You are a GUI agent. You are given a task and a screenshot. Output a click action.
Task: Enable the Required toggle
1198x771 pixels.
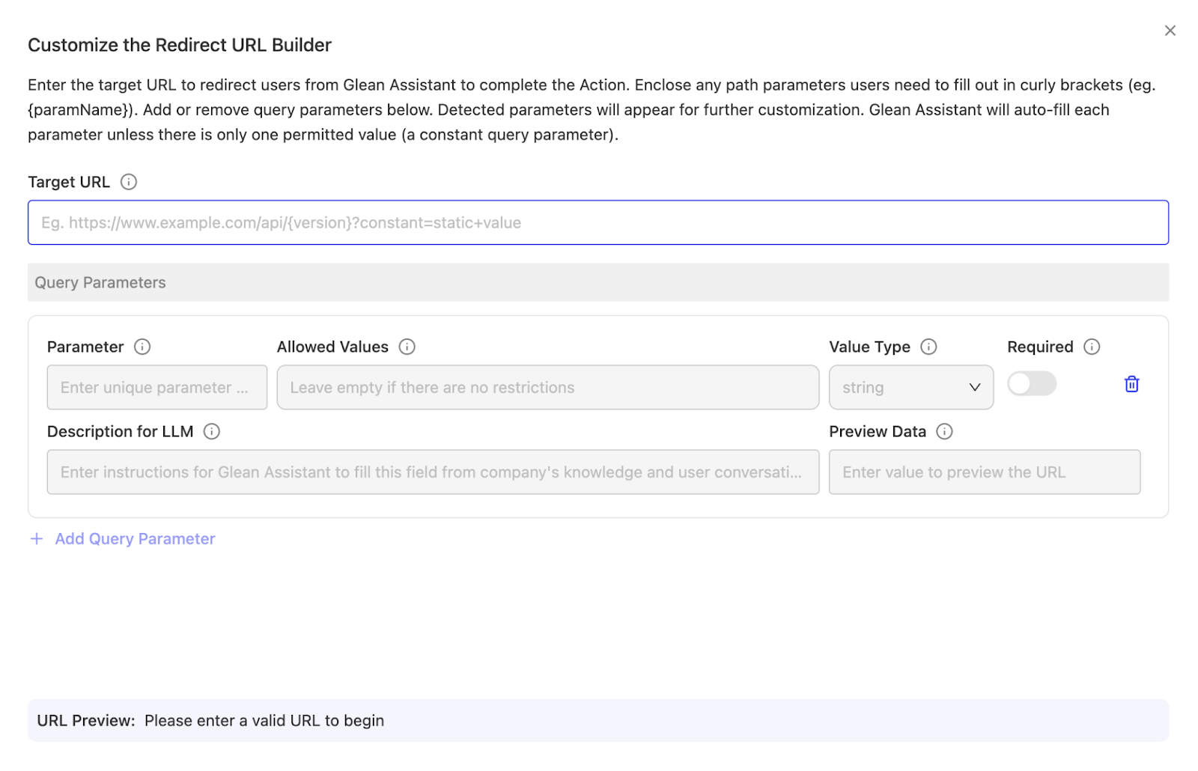(x=1032, y=383)
